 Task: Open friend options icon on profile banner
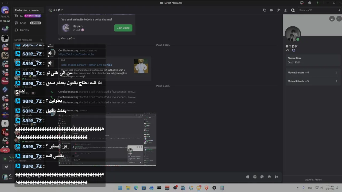332,19
